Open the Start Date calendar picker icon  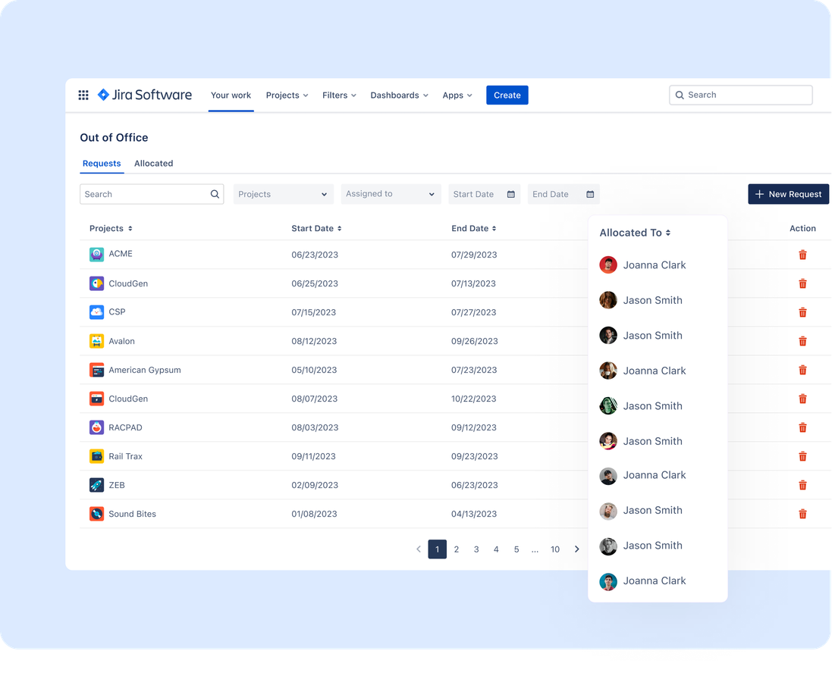tap(511, 194)
